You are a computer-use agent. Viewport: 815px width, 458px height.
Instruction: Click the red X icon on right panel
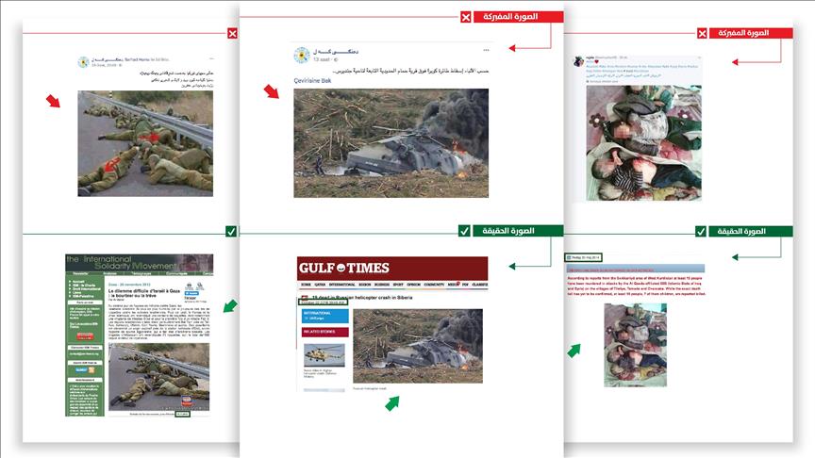pyautogui.click(x=702, y=33)
